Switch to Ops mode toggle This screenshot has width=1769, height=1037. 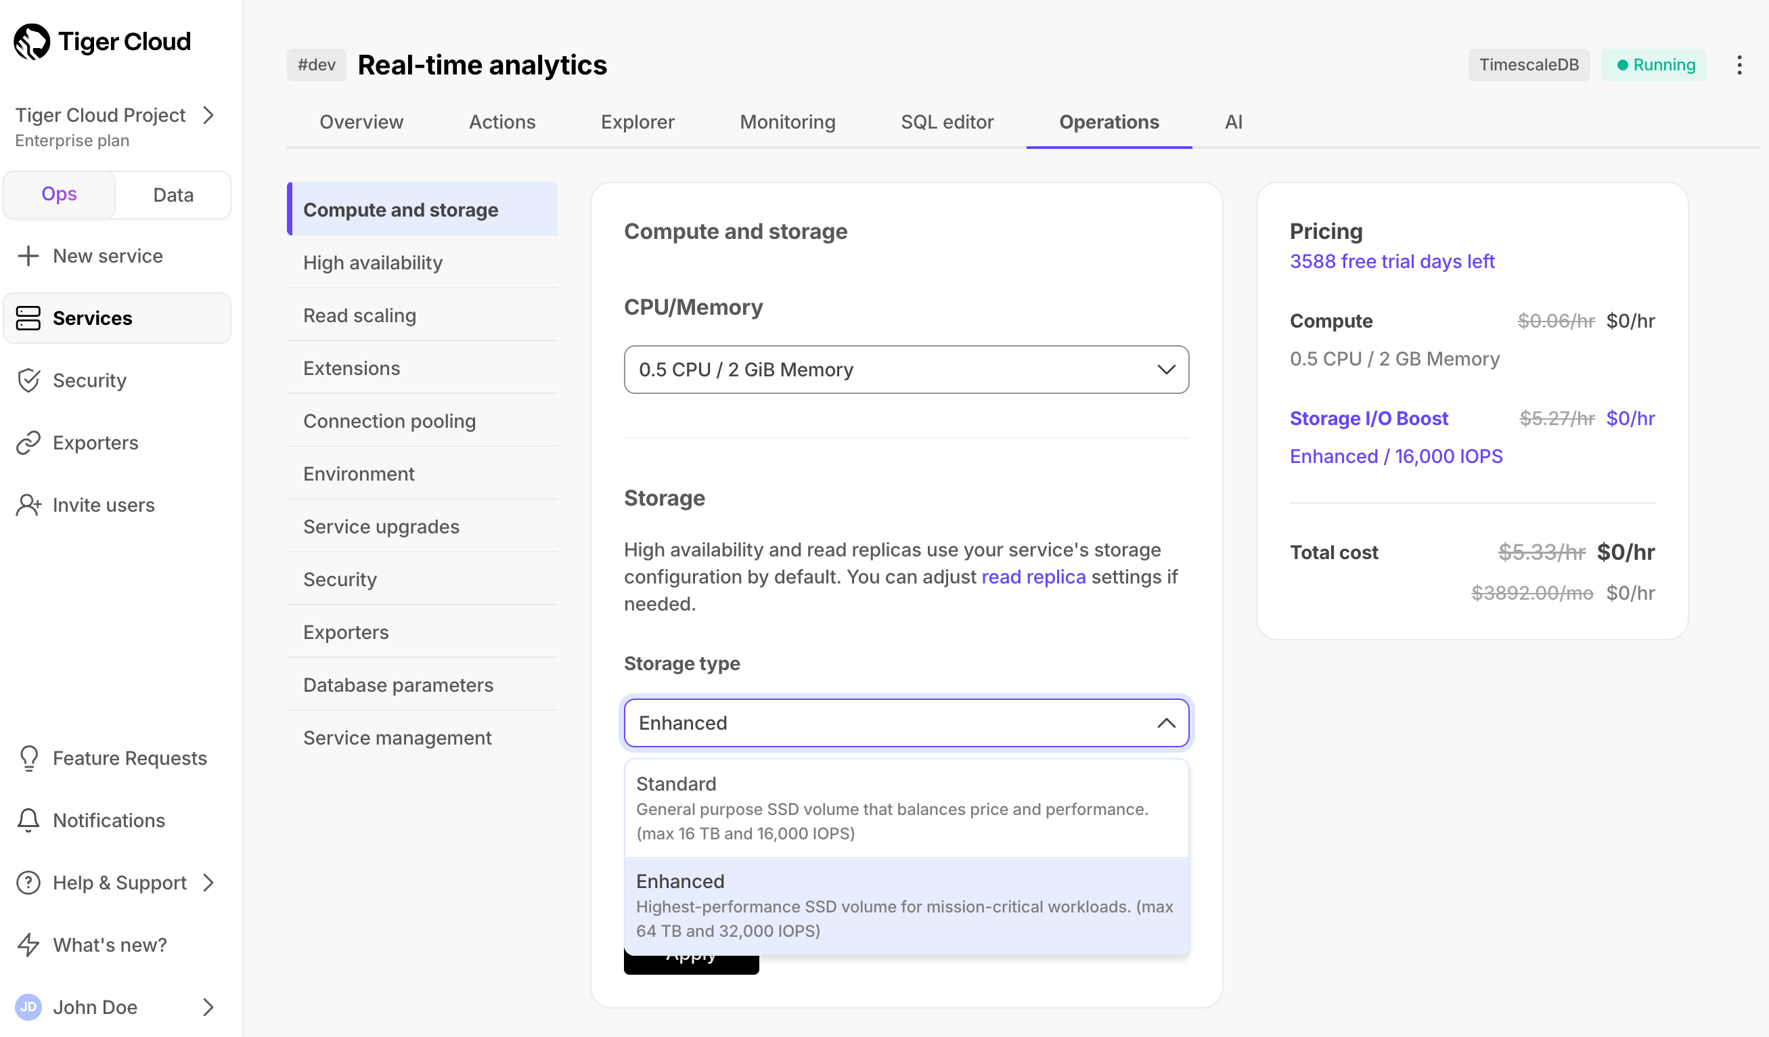pyautogui.click(x=59, y=194)
